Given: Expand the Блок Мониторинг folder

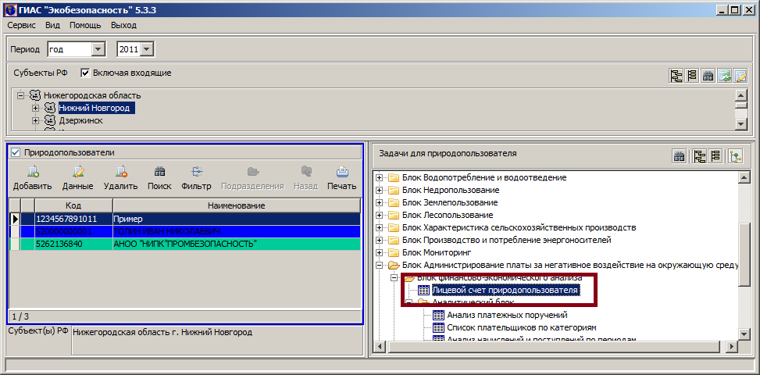Looking at the screenshot, I should 380,253.
